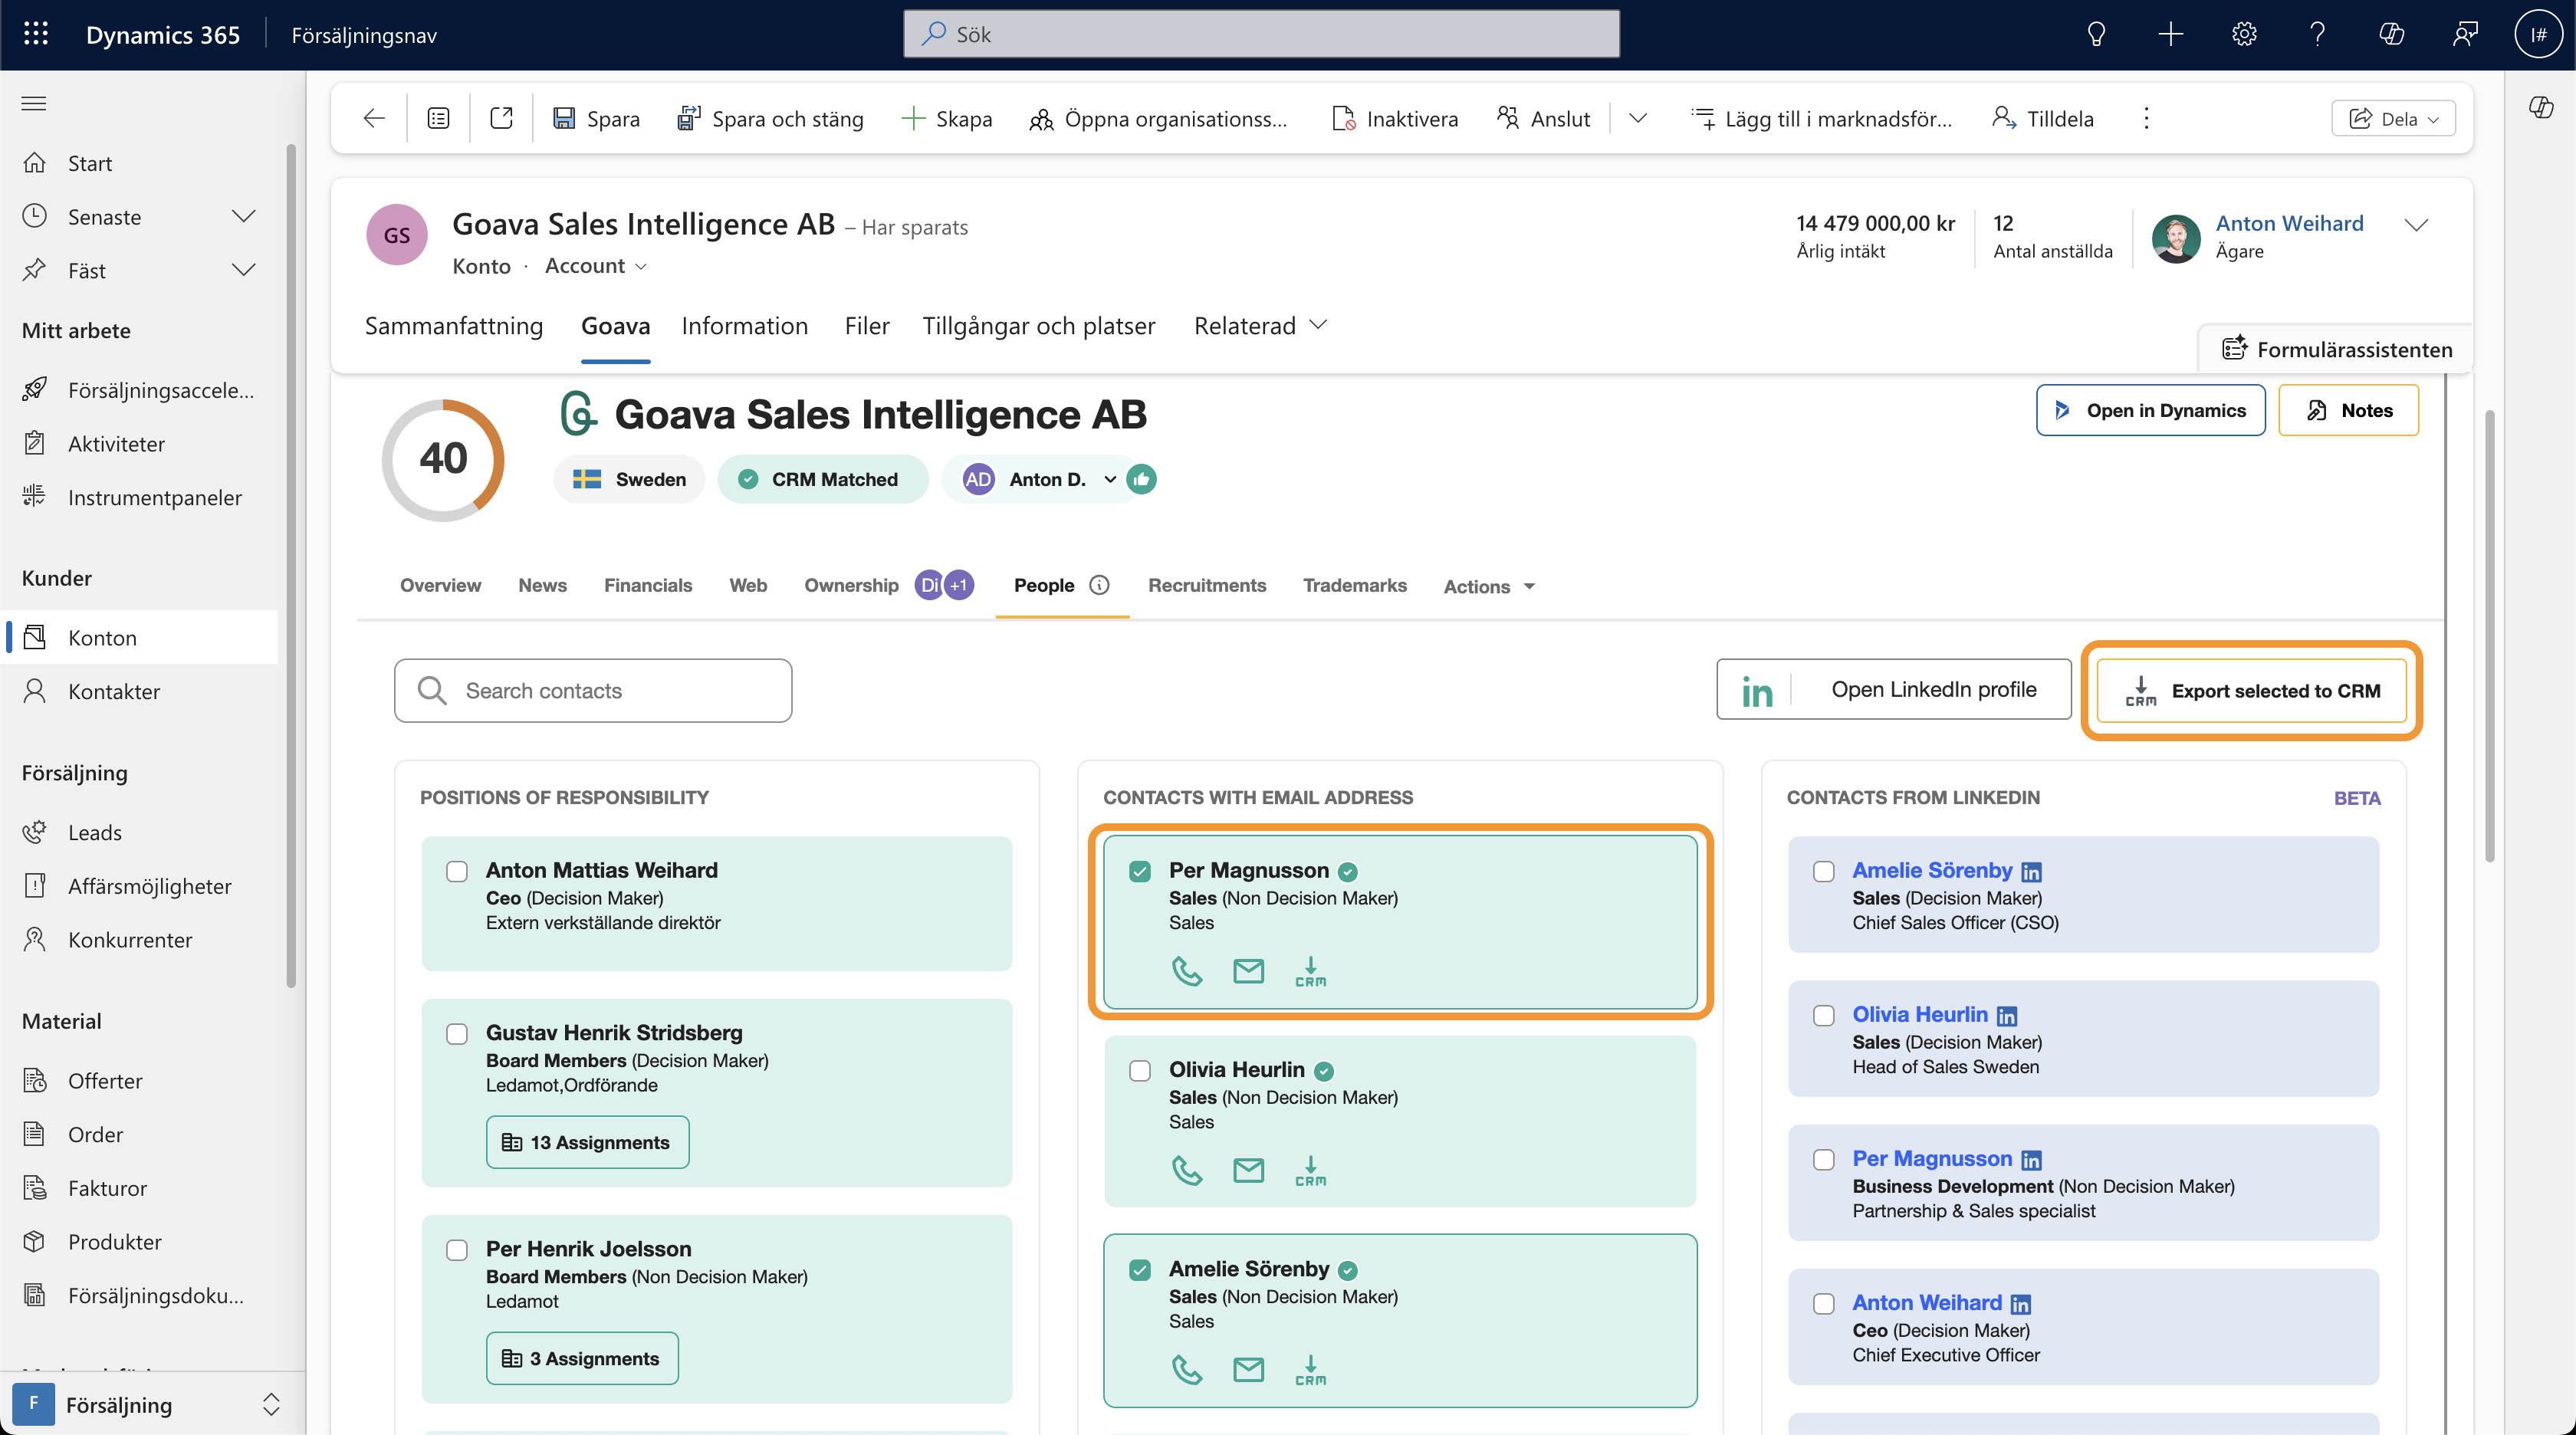Viewport: 2576px width, 1435px height.
Task: Check the Per Henrik Joelsson checkbox
Action: click(x=457, y=1250)
